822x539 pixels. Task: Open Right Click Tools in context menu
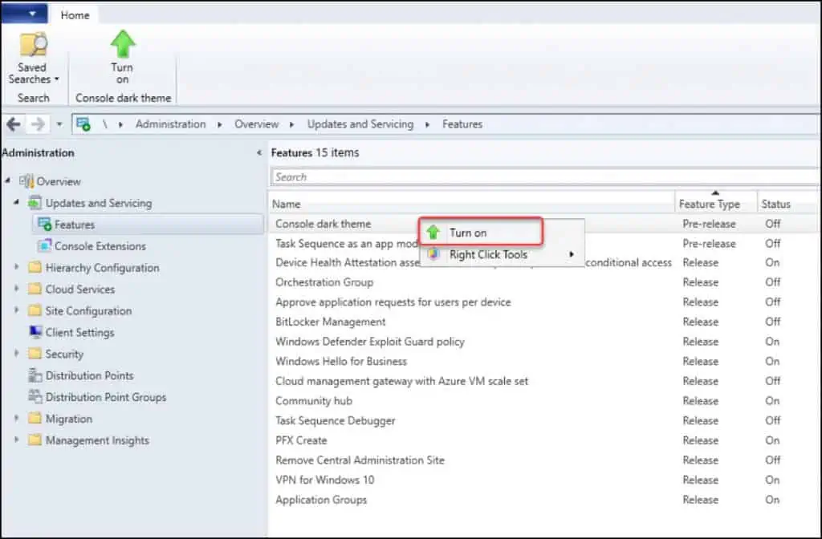pyautogui.click(x=502, y=254)
